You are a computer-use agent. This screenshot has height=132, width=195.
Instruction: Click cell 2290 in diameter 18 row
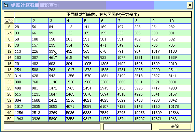[x=159, y=70]
